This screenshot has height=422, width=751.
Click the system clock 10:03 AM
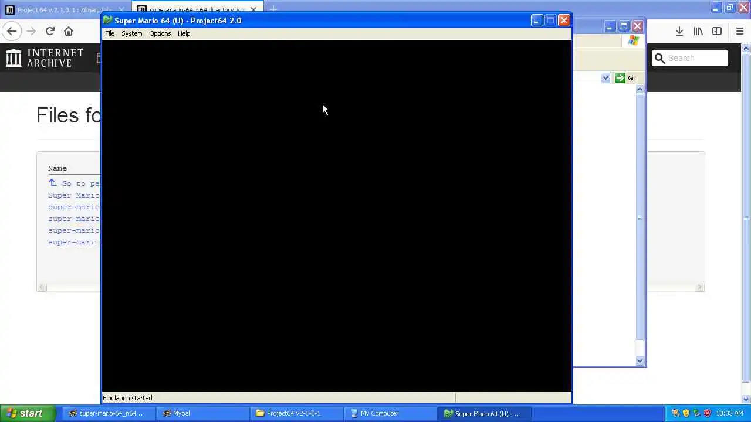click(730, 413)
